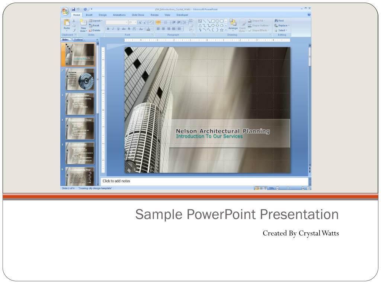
Task: Open the font size dropdown
Action: [132, 23]
